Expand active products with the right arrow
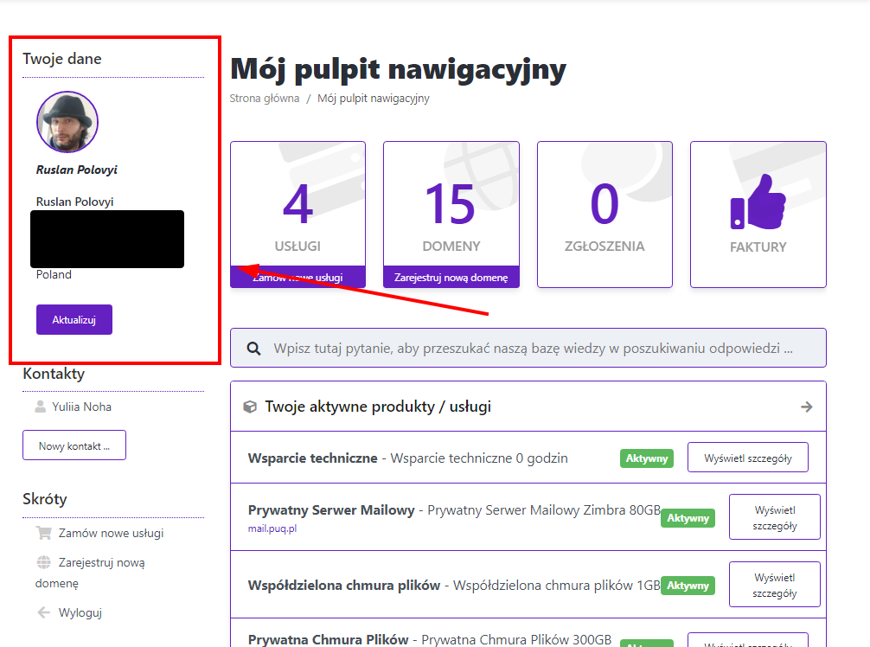The height and width of the screenshot is (647, 870). point(806,407)
